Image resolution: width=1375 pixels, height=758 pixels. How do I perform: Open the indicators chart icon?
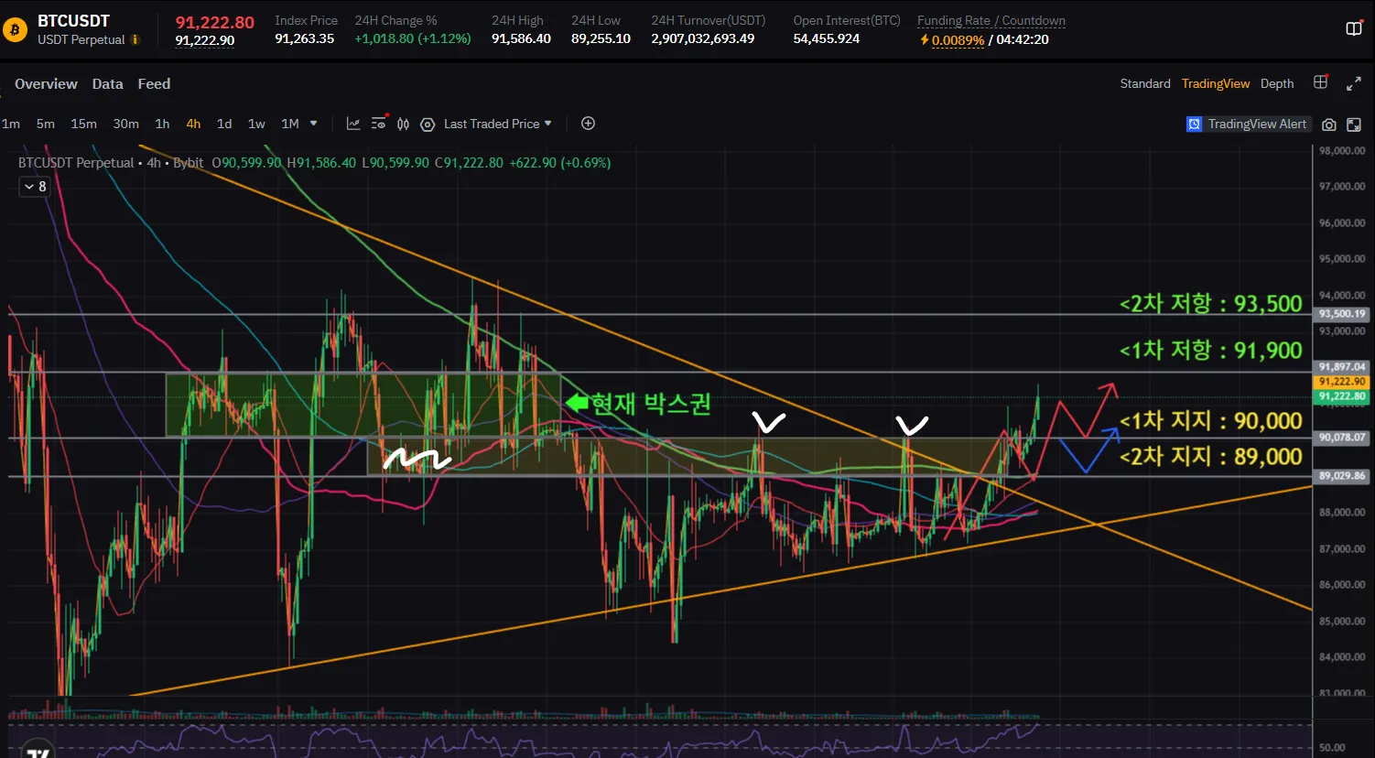click(353, 124)
